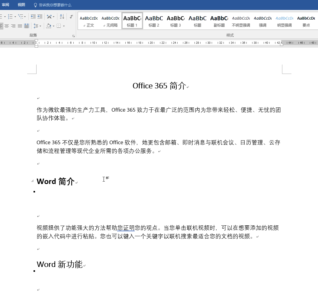Click the Office 365 简介 title text
Viewport: 318px width, 292px height.
(159, 86)
